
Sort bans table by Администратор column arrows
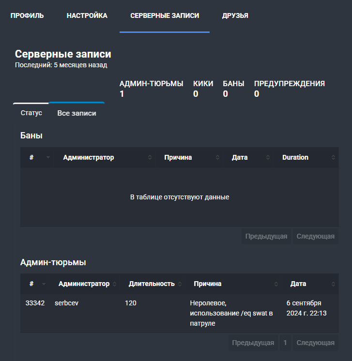coord(150,157)
